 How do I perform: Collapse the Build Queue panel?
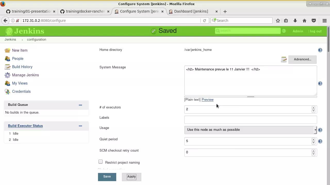(x=80, y=105)
